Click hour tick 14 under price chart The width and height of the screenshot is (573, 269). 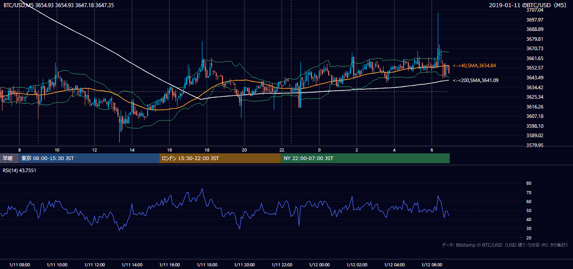pos(132,150)
